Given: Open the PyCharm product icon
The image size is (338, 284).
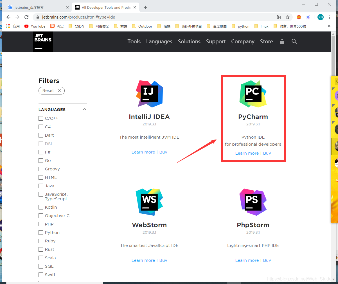Looking at the screenshot, I should (x=253, y=94).
